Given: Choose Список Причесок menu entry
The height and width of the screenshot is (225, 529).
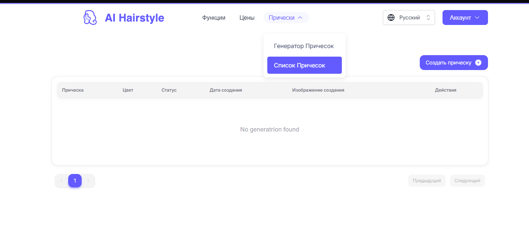Looking at the screenshot, I should point(305,65).
